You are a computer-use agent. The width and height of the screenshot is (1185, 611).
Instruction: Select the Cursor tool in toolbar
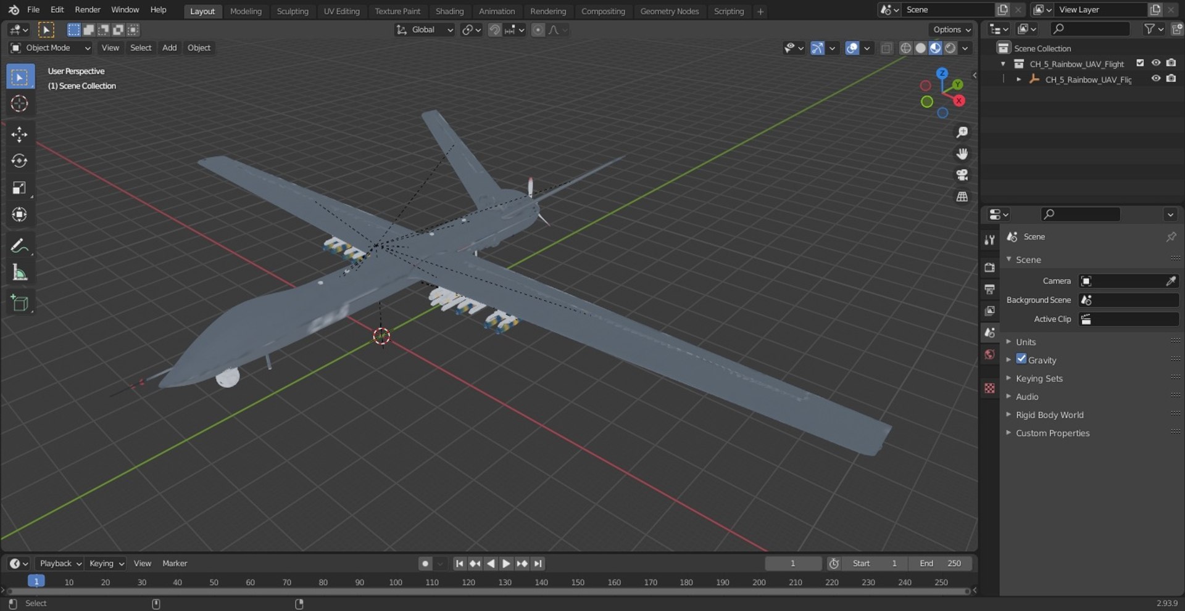20,104
